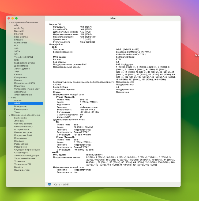The width and height of the screenshot is (199, 201).
Task: Select Frameworks software item
Action: click(x=20, y=118)
